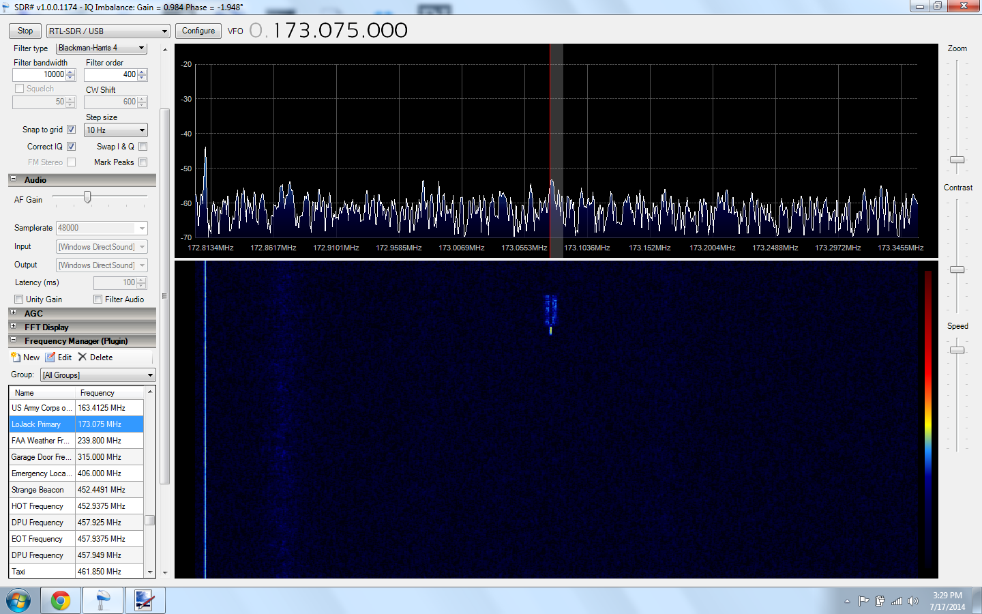The height and width of the screenshot is (614, 982).
Task: Select the SDR# taskbar icon
Action: [x=102, y=601]
